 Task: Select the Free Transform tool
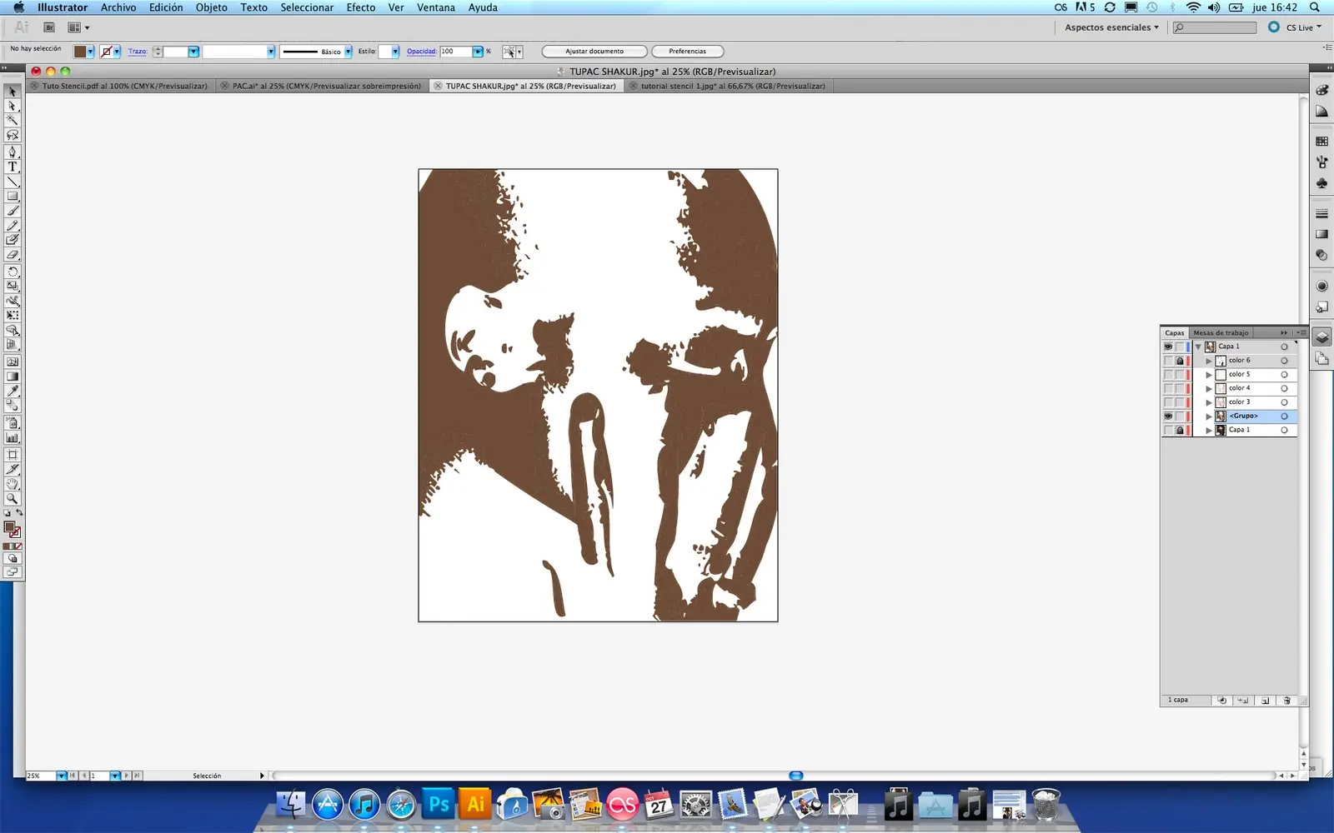(13, 316)
